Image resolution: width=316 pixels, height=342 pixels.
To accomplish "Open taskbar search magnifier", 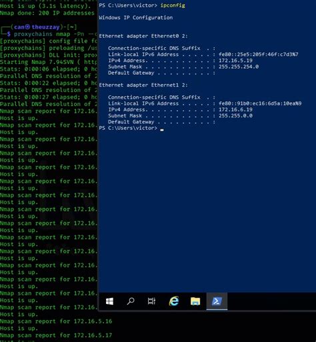I will [131, 301].
